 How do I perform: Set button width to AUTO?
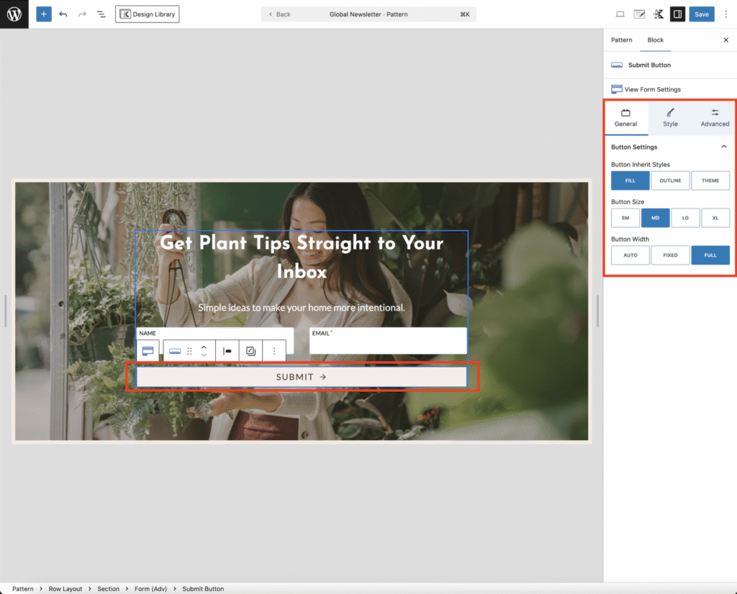(x=630, y=255)
